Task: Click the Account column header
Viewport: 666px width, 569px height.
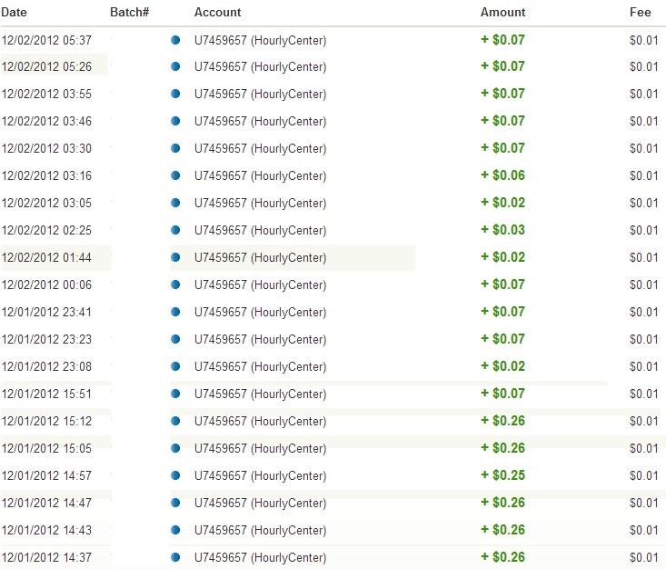Action: (217, 12)
